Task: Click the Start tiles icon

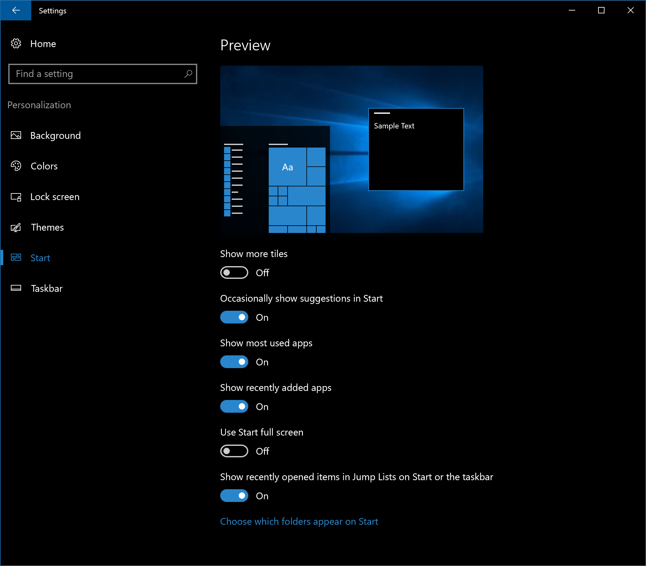Action: click(x=16, y=258)
